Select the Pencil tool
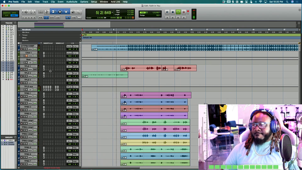 click(x=79, y=12)
